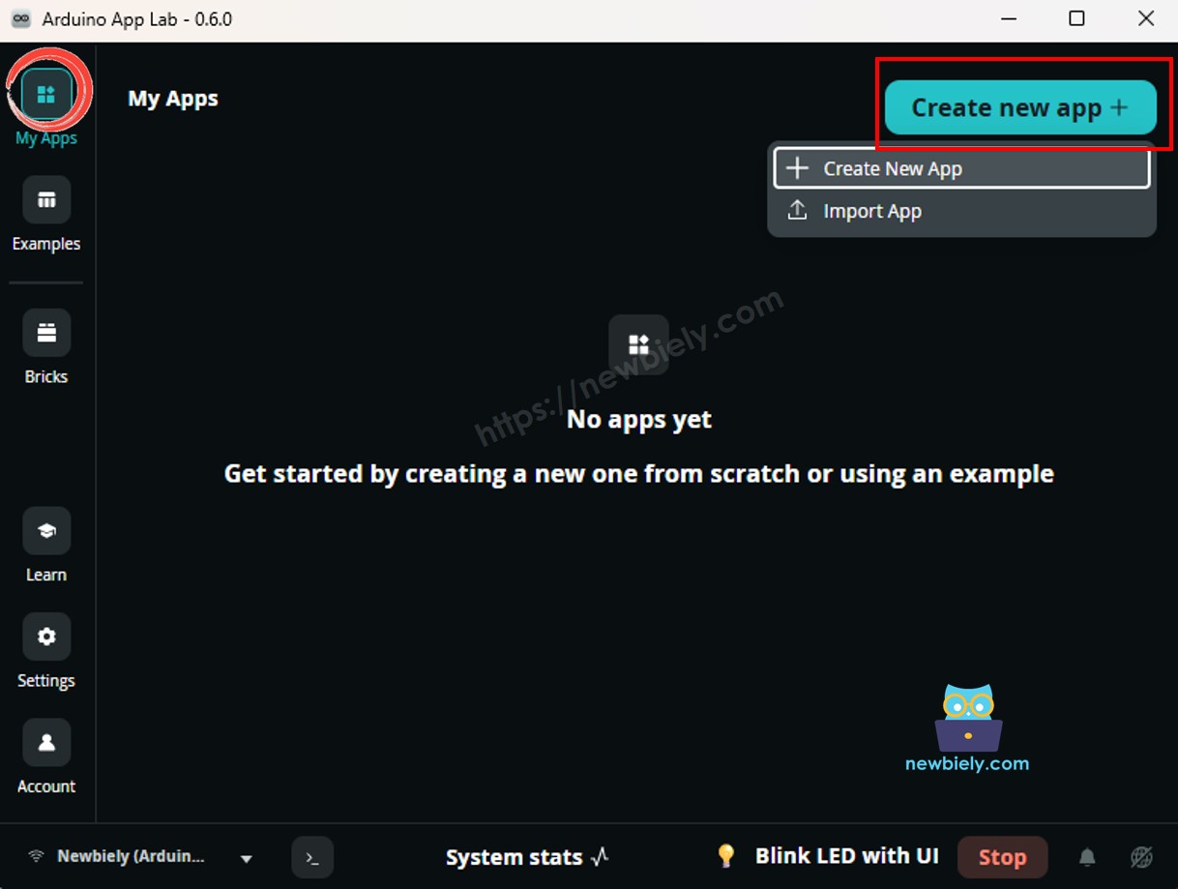The image size is (1178, 889).
Task: Click the Wi-Fi board connection icon
Action: point(37,856)
